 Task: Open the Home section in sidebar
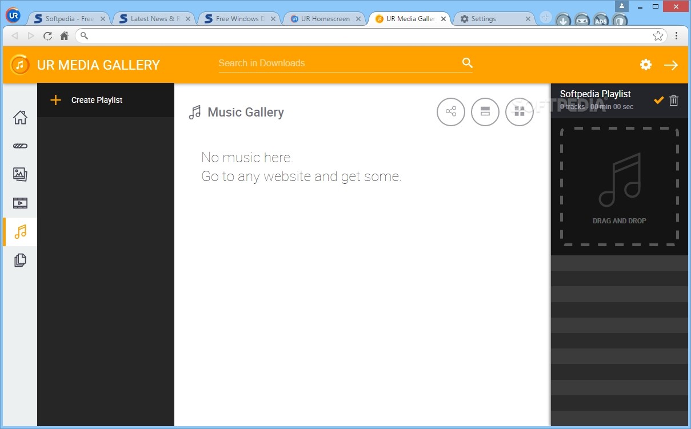(x=20, y=118)
